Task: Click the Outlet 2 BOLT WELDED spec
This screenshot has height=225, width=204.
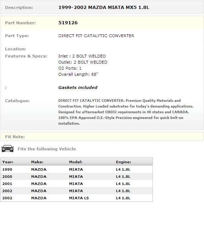Action: click(x=83, y=62)
